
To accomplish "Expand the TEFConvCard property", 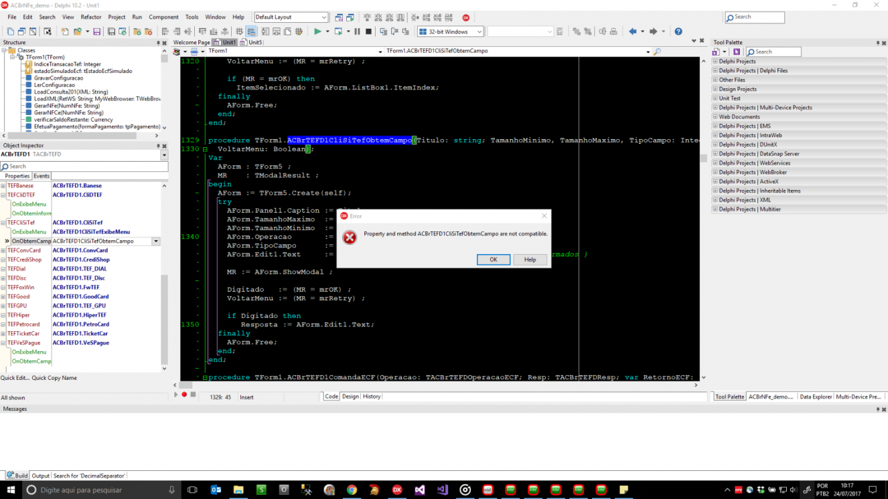I will click(3, 251).
